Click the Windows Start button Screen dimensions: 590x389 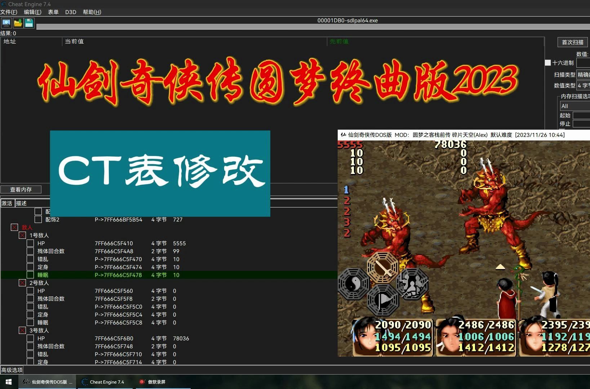pyautogui.click(x=9, y=382)
